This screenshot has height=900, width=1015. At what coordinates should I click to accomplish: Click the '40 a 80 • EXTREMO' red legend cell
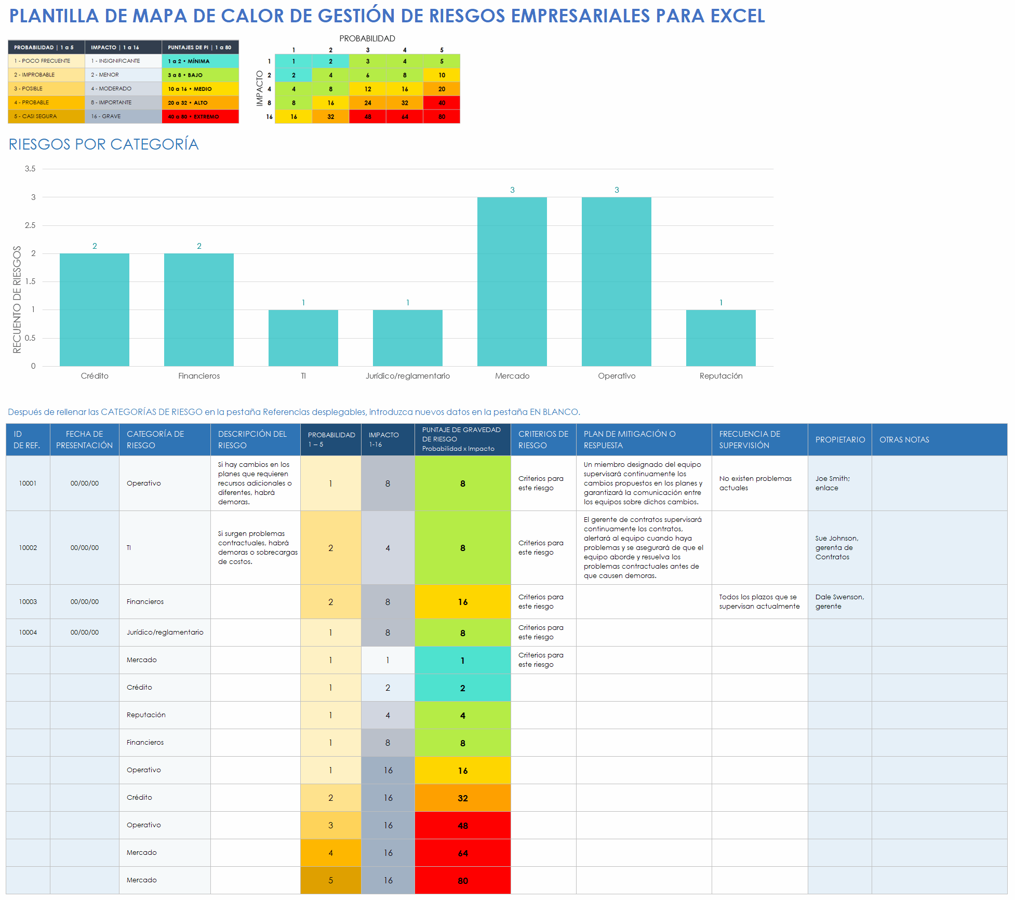[x=200, y=116]
